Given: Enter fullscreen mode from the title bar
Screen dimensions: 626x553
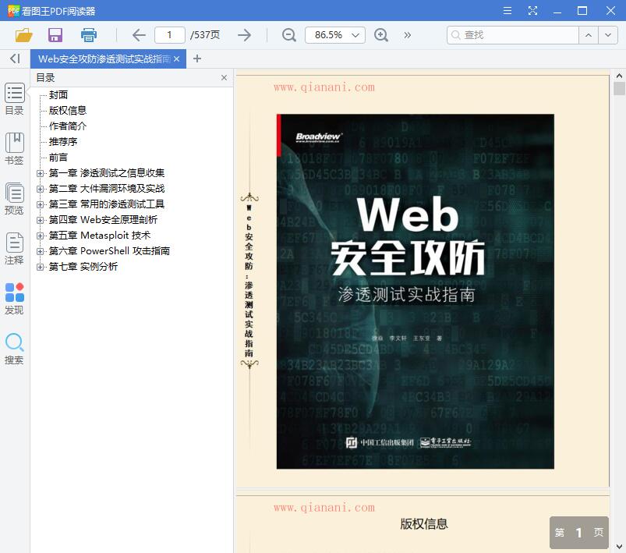Looking at the screenshot, I should point(532,11).
